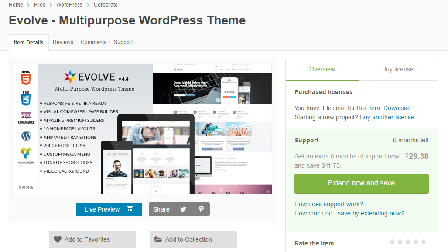Switch to the Buy license tab
448x252 pixels.
click(398, 69)
